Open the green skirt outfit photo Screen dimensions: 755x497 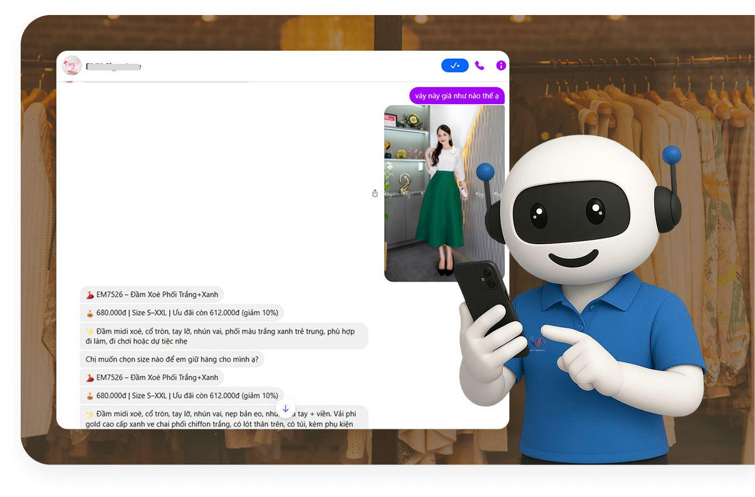point(444,193)
